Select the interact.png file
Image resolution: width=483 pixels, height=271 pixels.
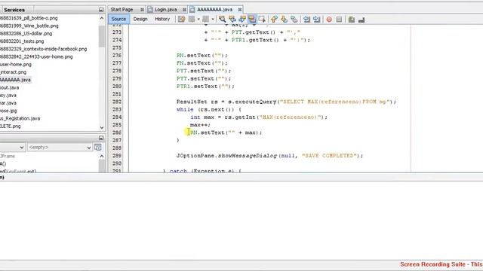(x=14, y=72)
